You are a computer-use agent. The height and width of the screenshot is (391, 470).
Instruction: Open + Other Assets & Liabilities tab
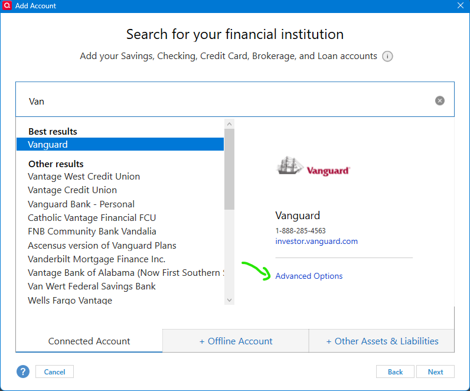[382, 341]
